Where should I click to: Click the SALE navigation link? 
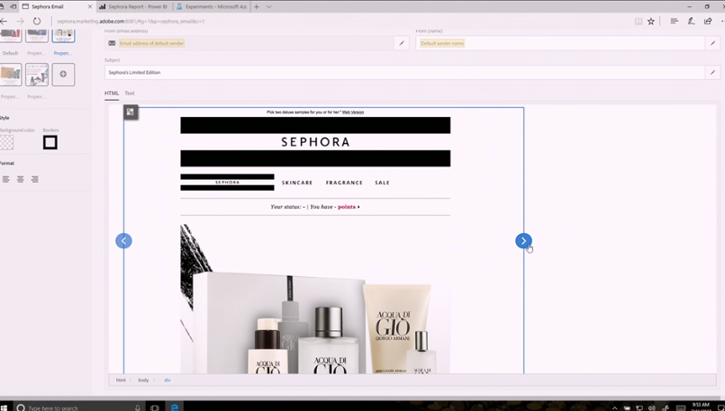click(x=382, y=183)
